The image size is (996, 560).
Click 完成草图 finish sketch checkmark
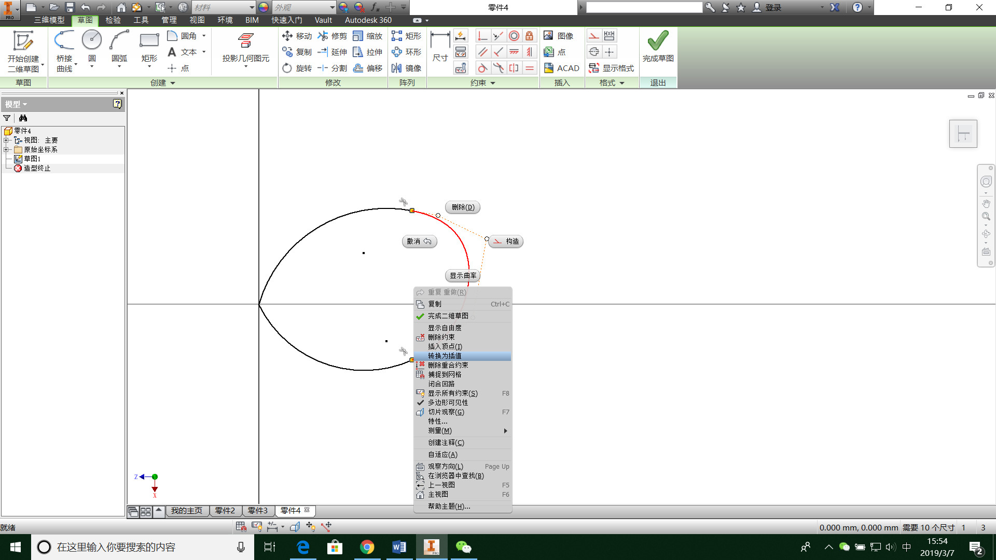pyautogui.click(x=658, y=47)
